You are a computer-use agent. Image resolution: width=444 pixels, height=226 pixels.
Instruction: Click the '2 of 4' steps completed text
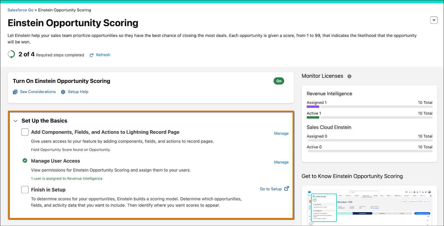coord(27,54)
